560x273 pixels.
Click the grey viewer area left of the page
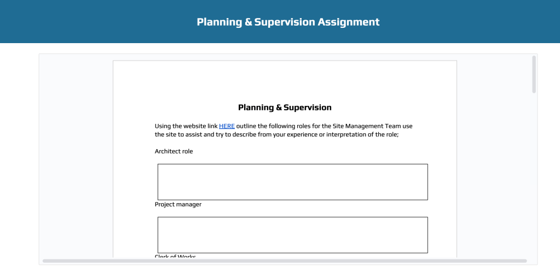pyautogui.click(x=77, y=158)
